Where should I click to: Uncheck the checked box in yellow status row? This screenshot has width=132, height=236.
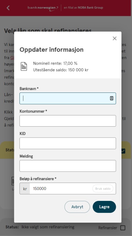tap(123, 151)
